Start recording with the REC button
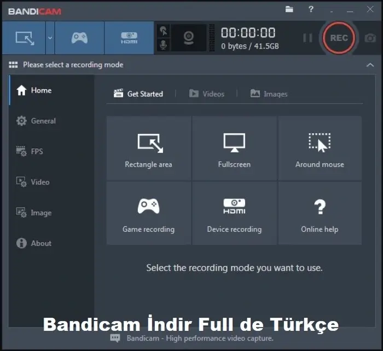Image resolution: width=383 pixels, height=351 pixels. point(339,38)
